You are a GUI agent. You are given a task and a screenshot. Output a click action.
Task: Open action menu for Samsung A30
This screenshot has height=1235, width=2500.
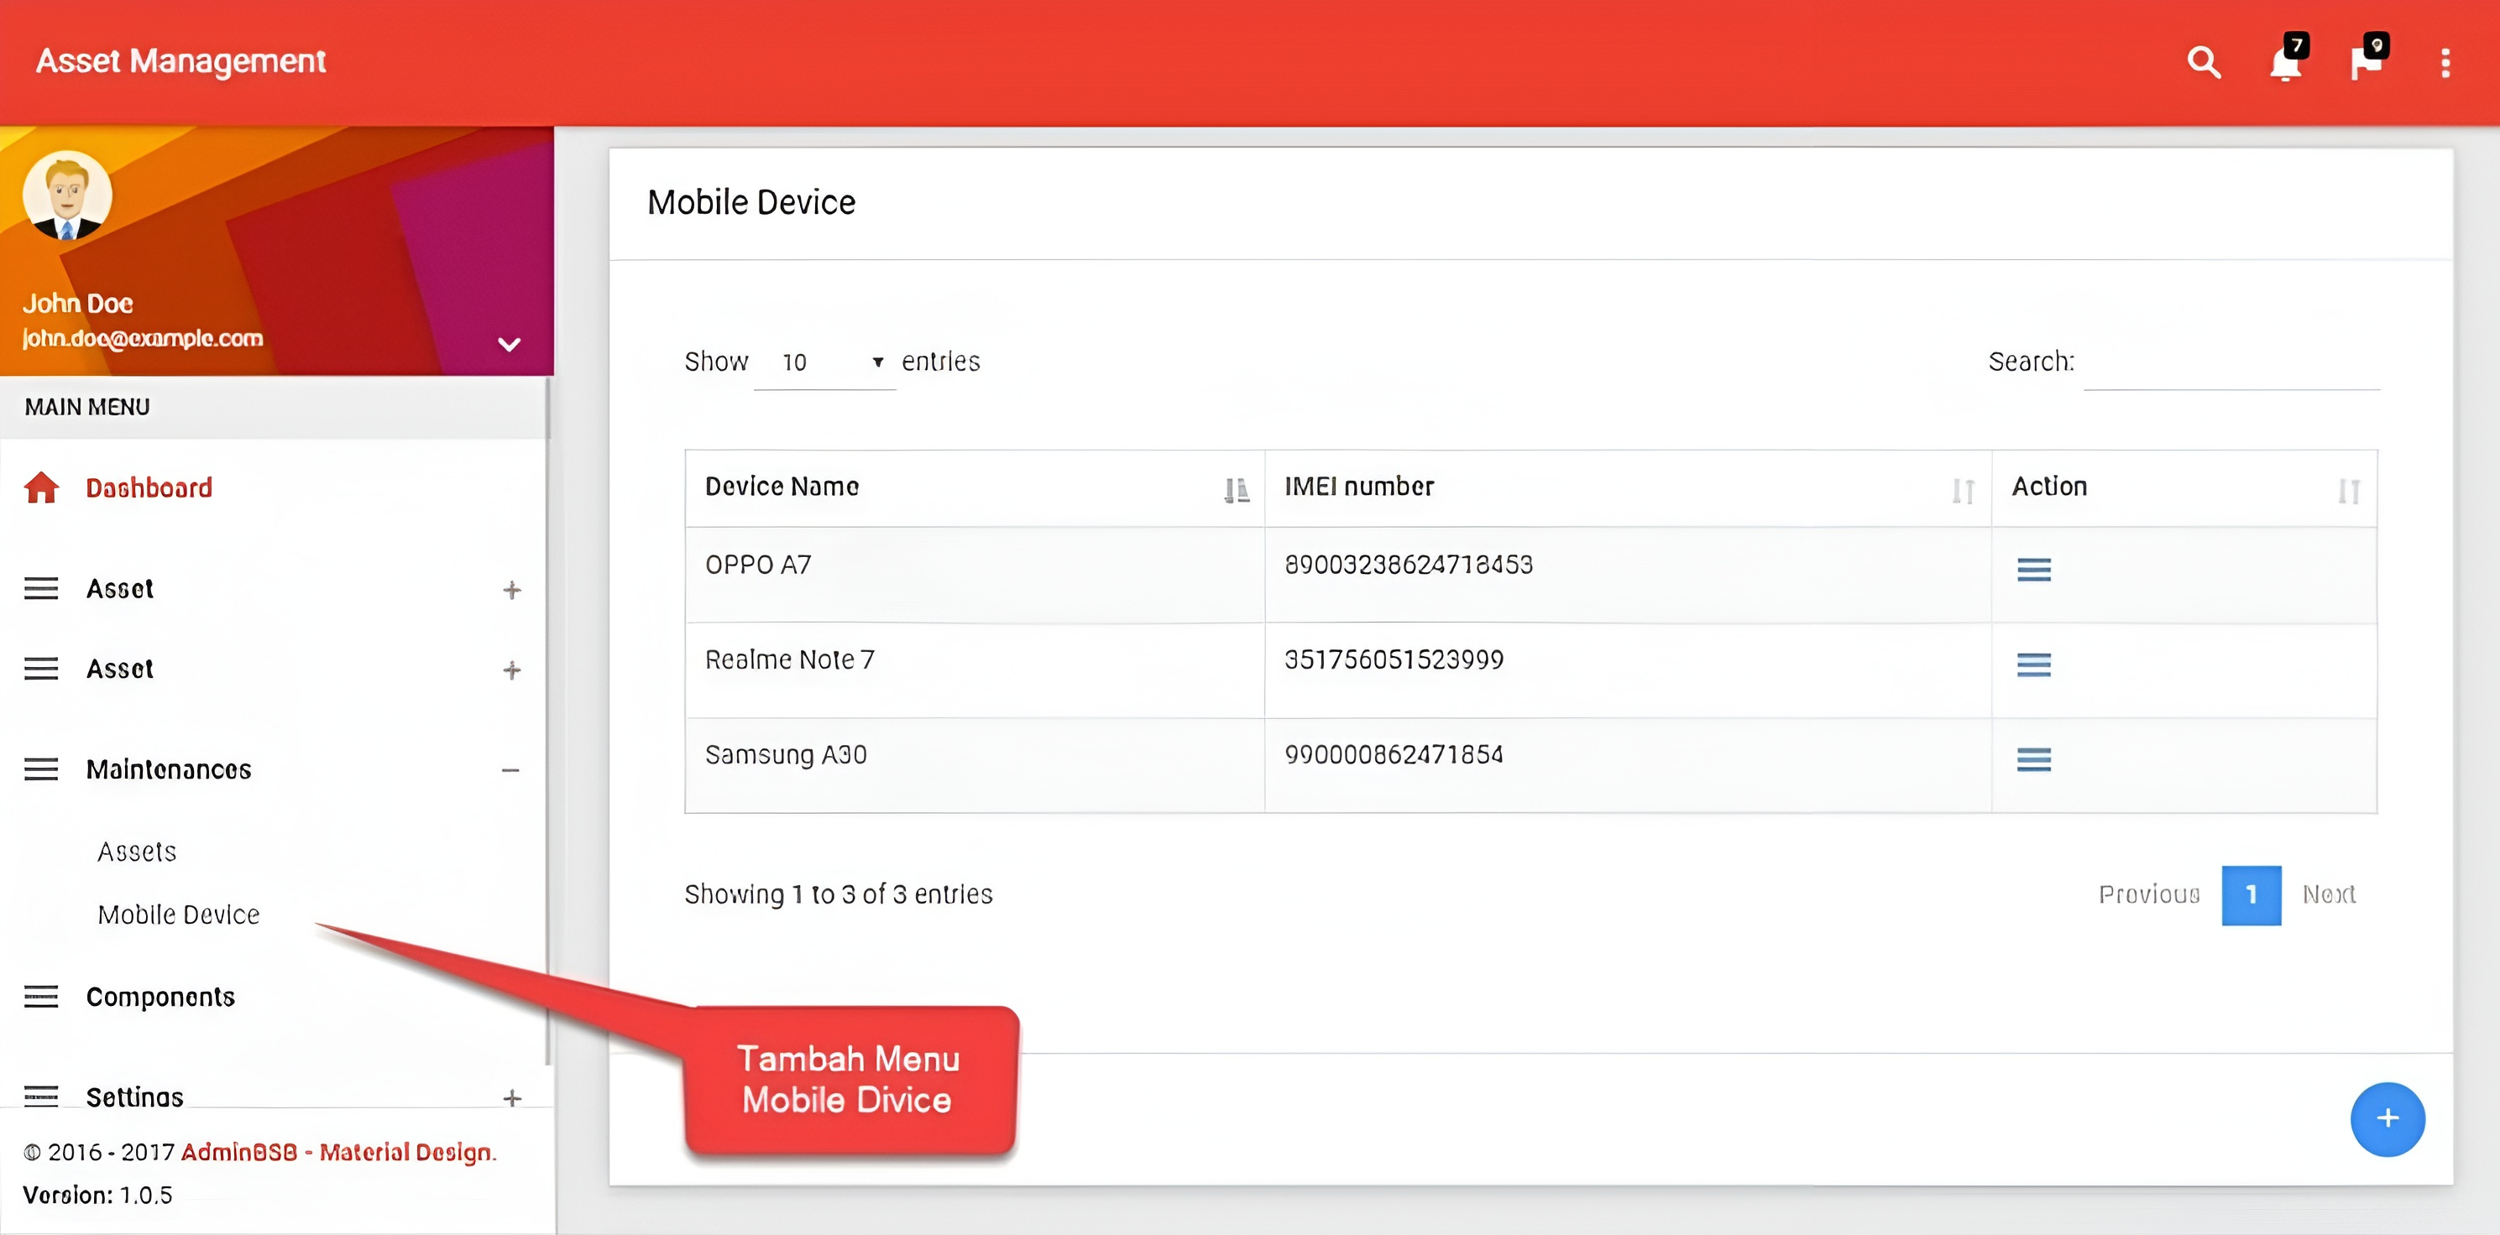[x=2033, y=759]
